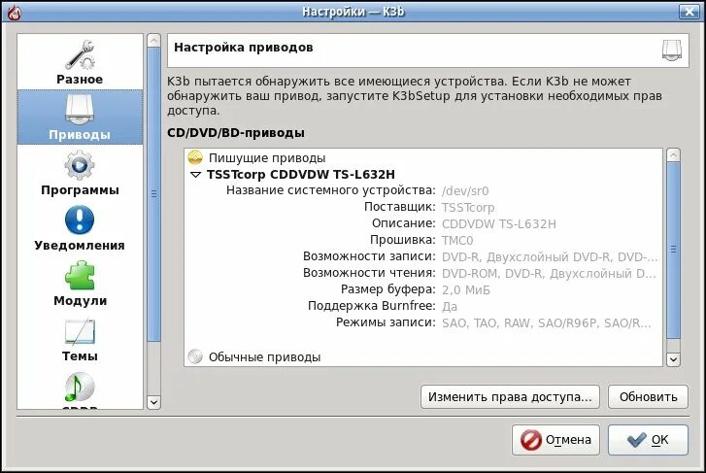Image resolution: width=706 pixels, height=473 pixels.
Task: Click the Возможности записи value row
Action: (550, 256)
